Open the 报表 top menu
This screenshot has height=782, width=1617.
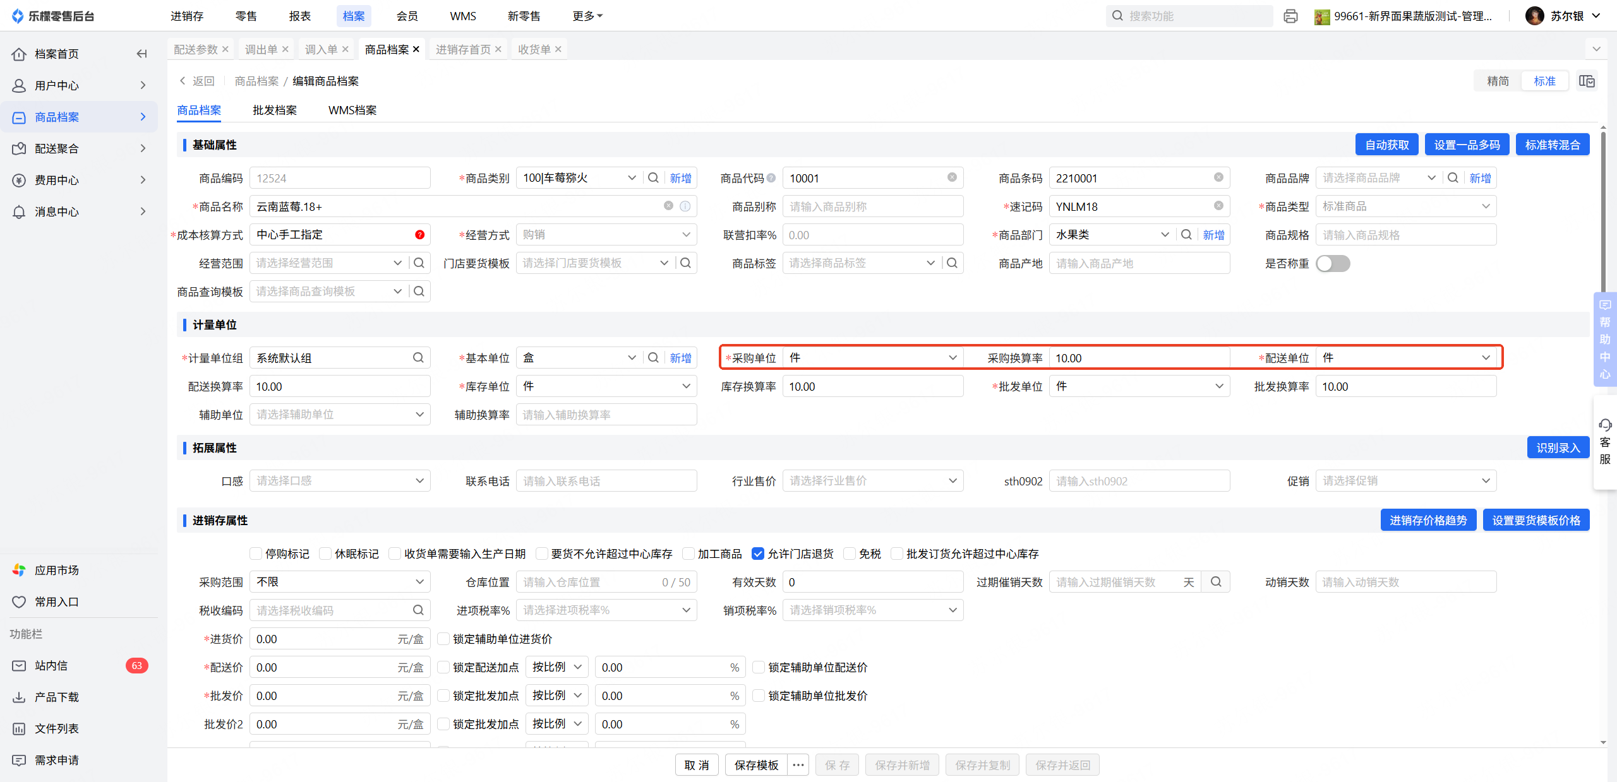[x=300, y=16]
